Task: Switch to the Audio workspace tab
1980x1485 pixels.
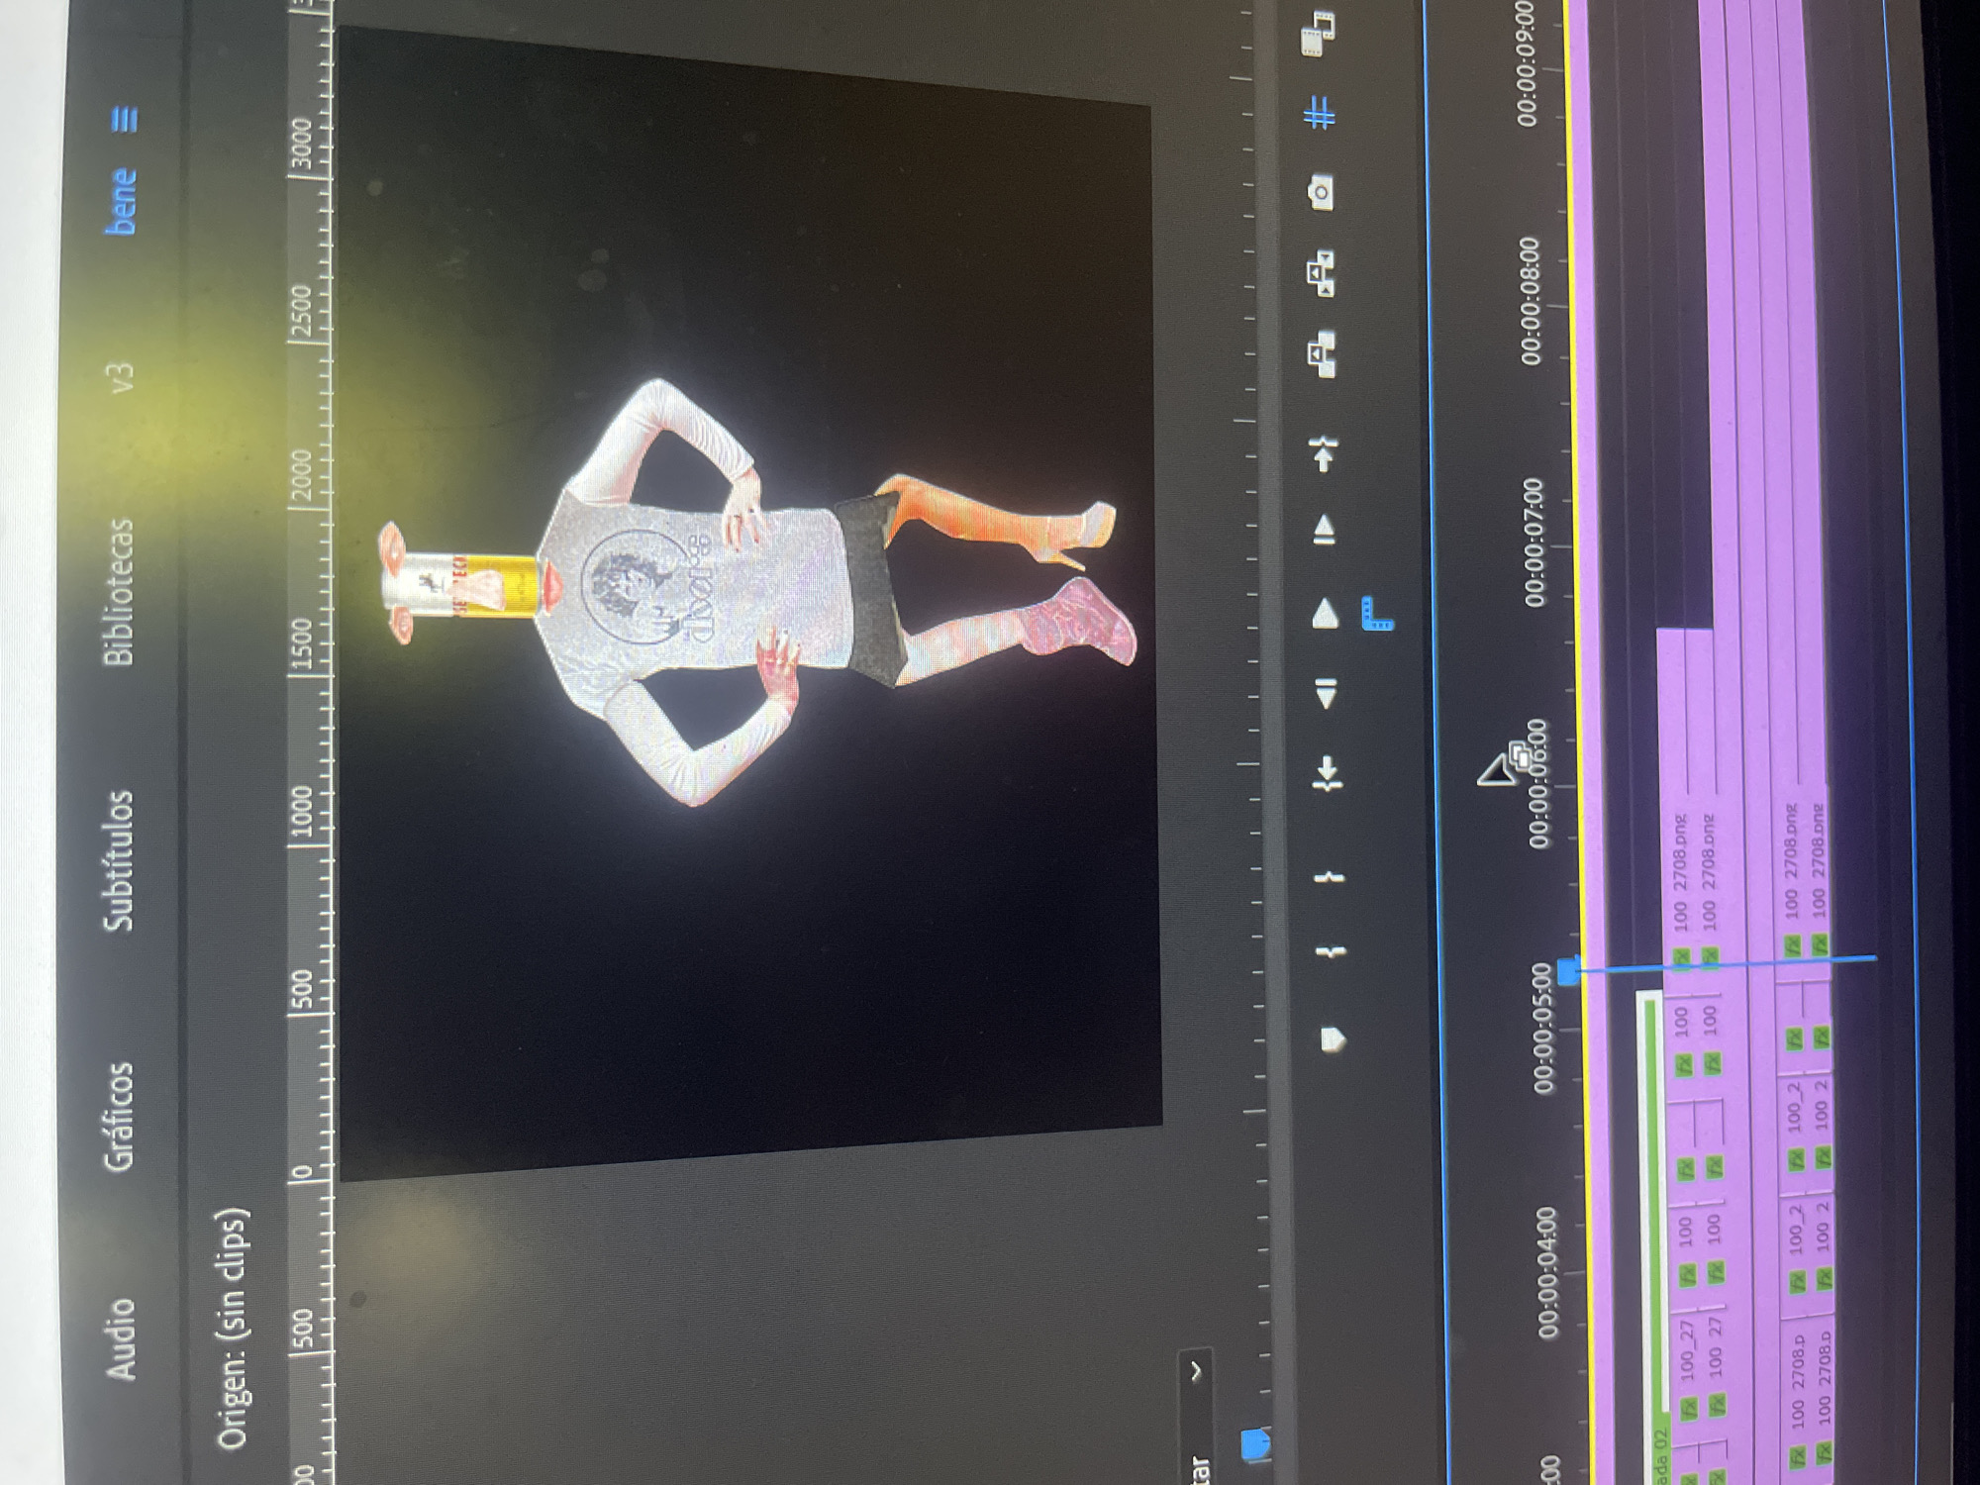Action: (120, 1339)
